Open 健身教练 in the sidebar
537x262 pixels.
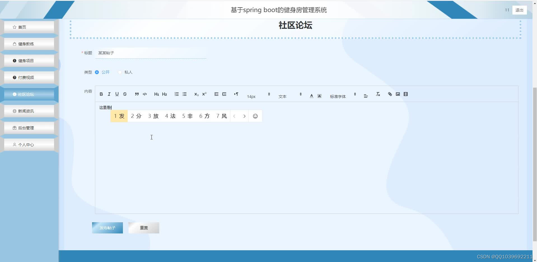coord(29,44)
